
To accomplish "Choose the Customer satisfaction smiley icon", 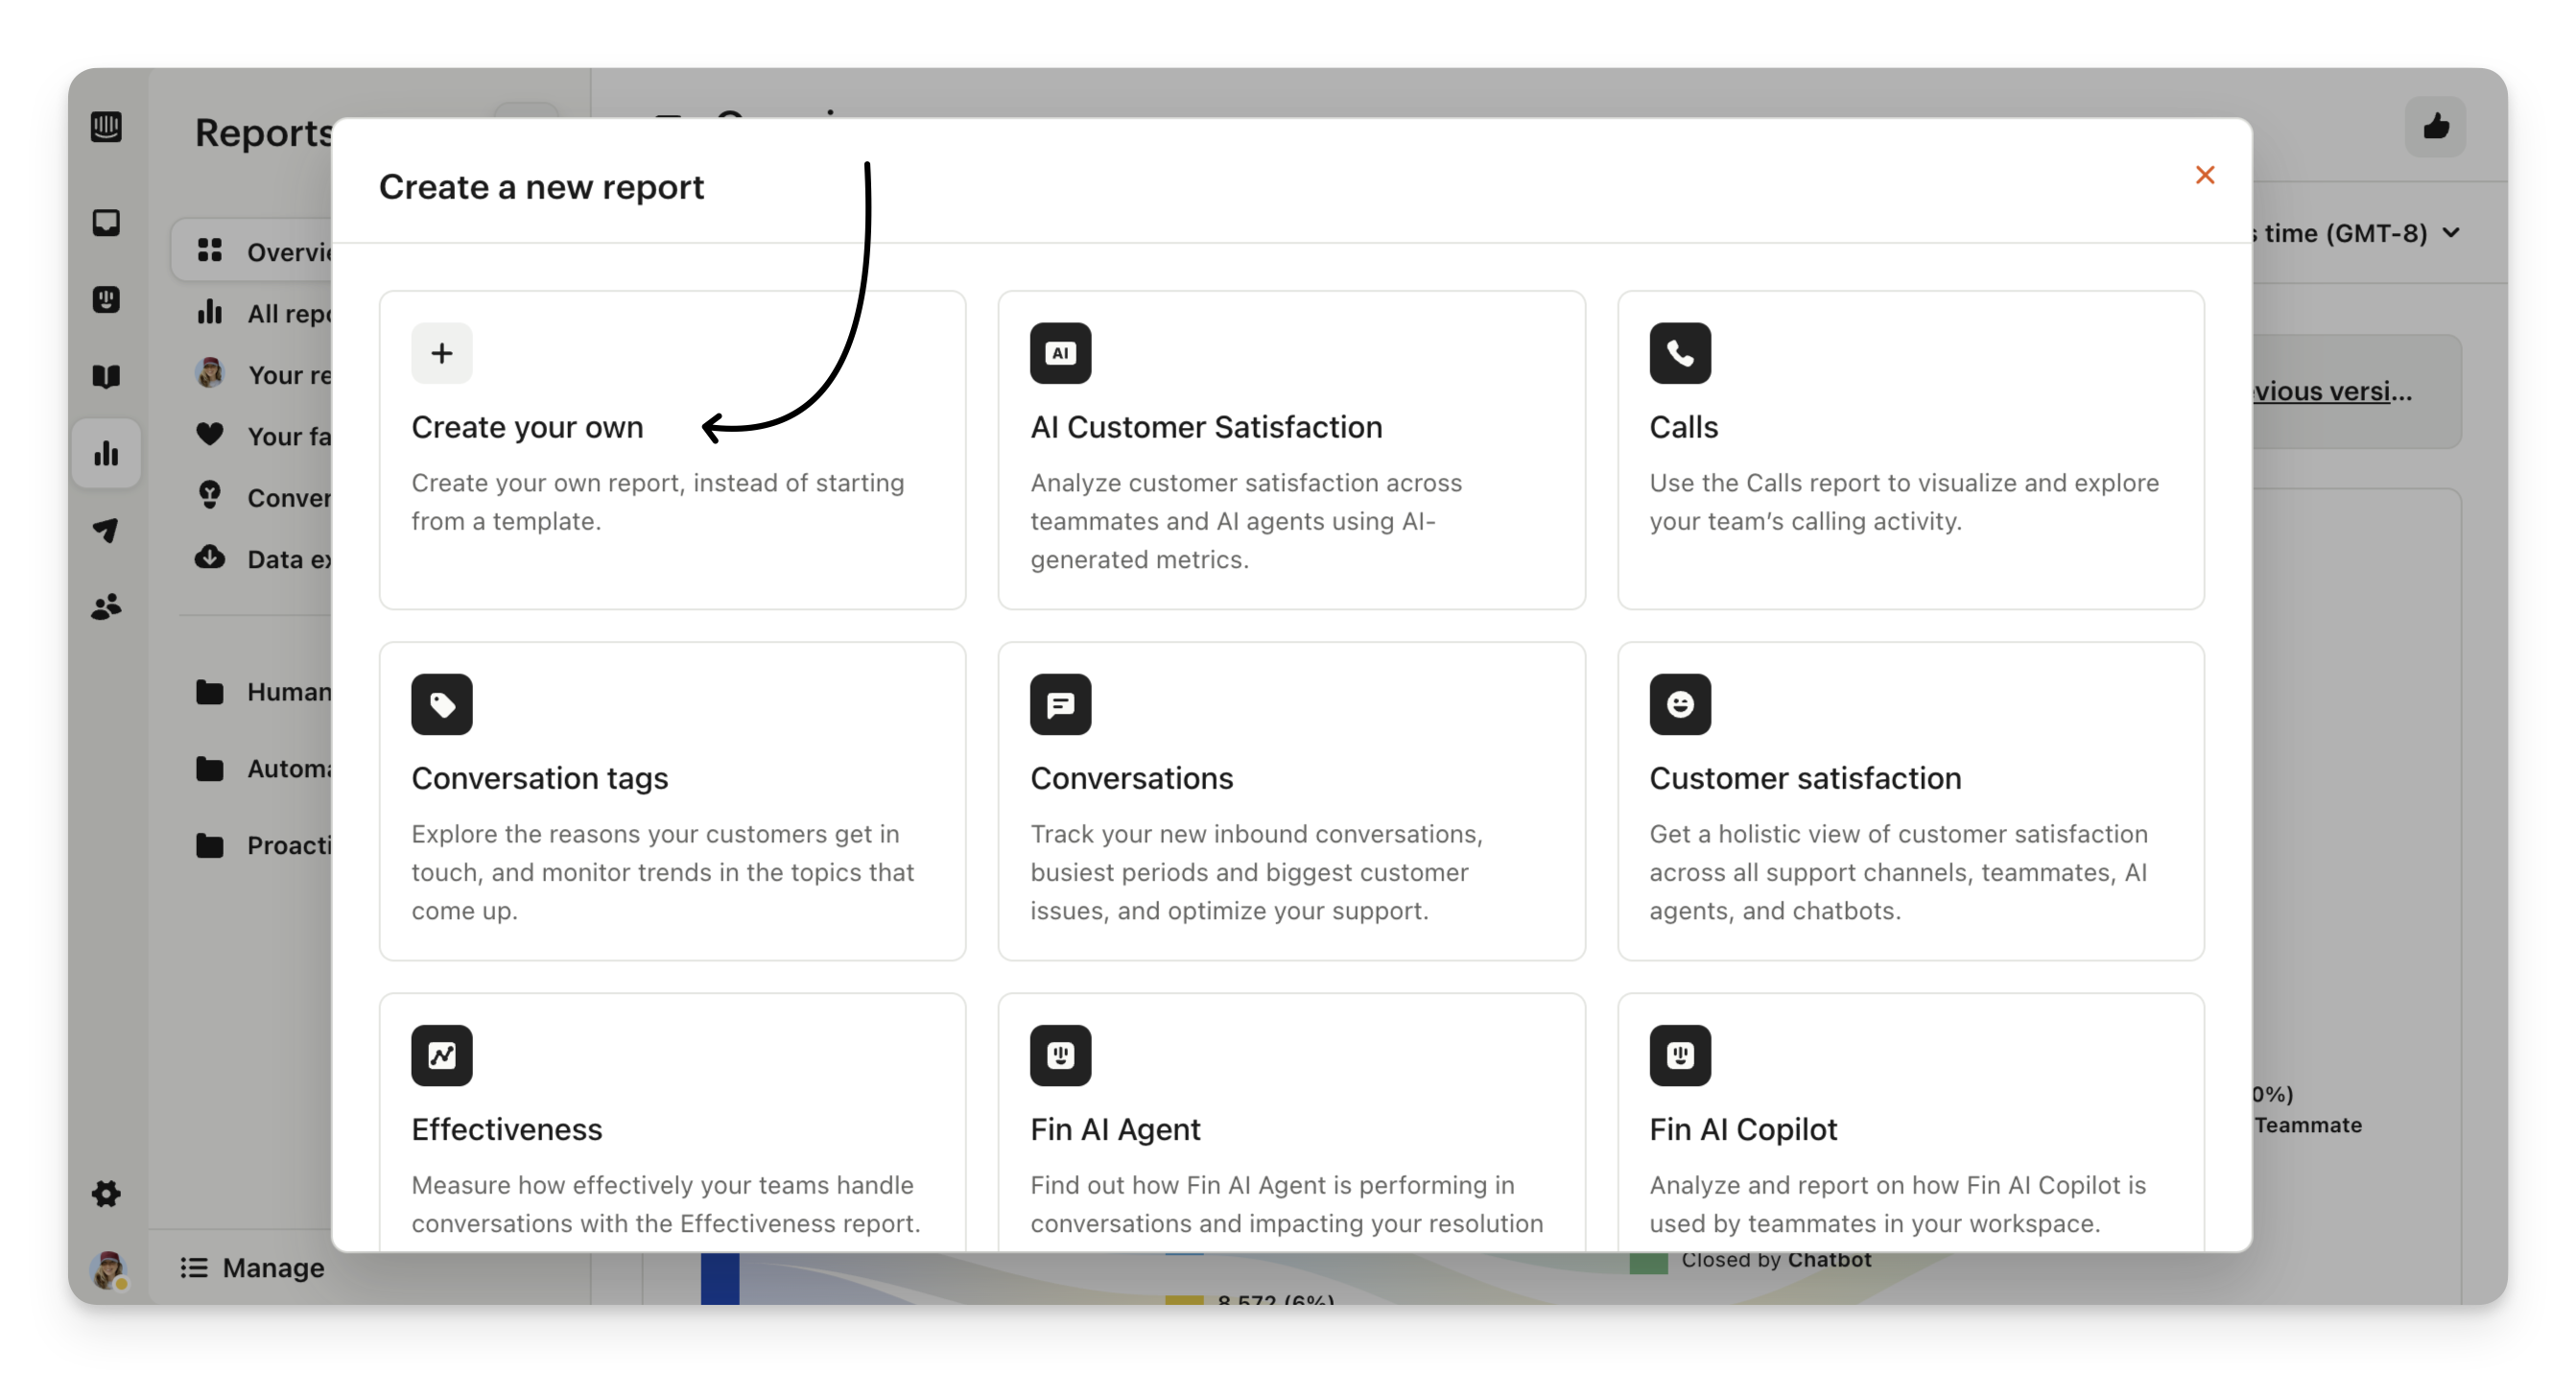I will [1679, 704].
